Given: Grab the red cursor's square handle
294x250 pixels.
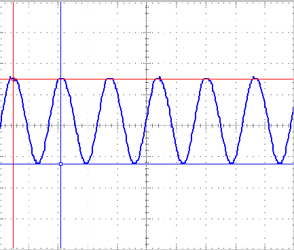Looking at the screenshot, I should (13, 79).
